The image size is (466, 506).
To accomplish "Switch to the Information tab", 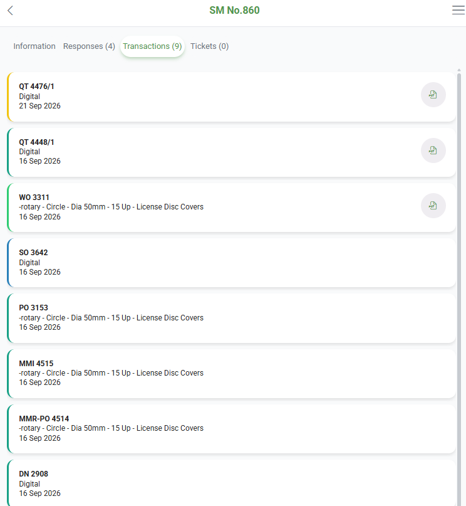I will (x=34, y=46).
